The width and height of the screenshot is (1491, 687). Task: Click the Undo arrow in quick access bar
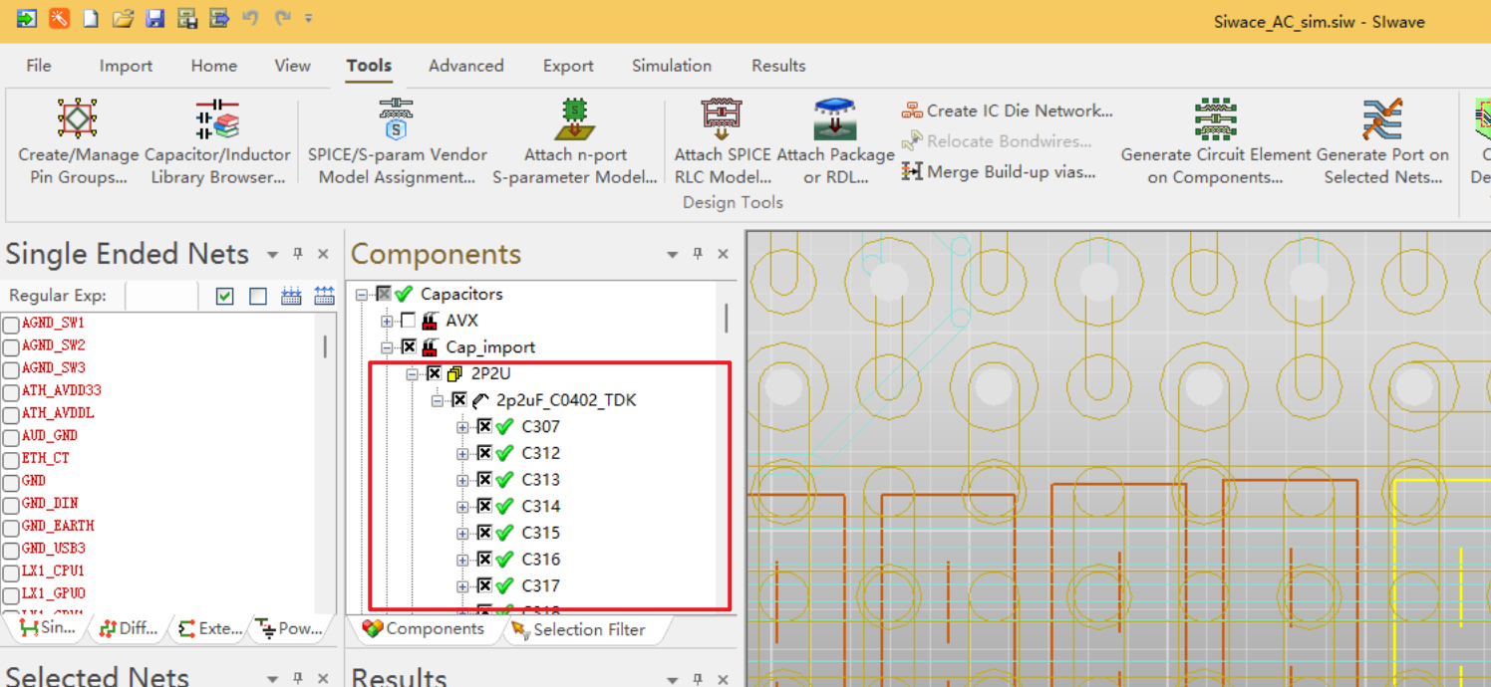251,18
